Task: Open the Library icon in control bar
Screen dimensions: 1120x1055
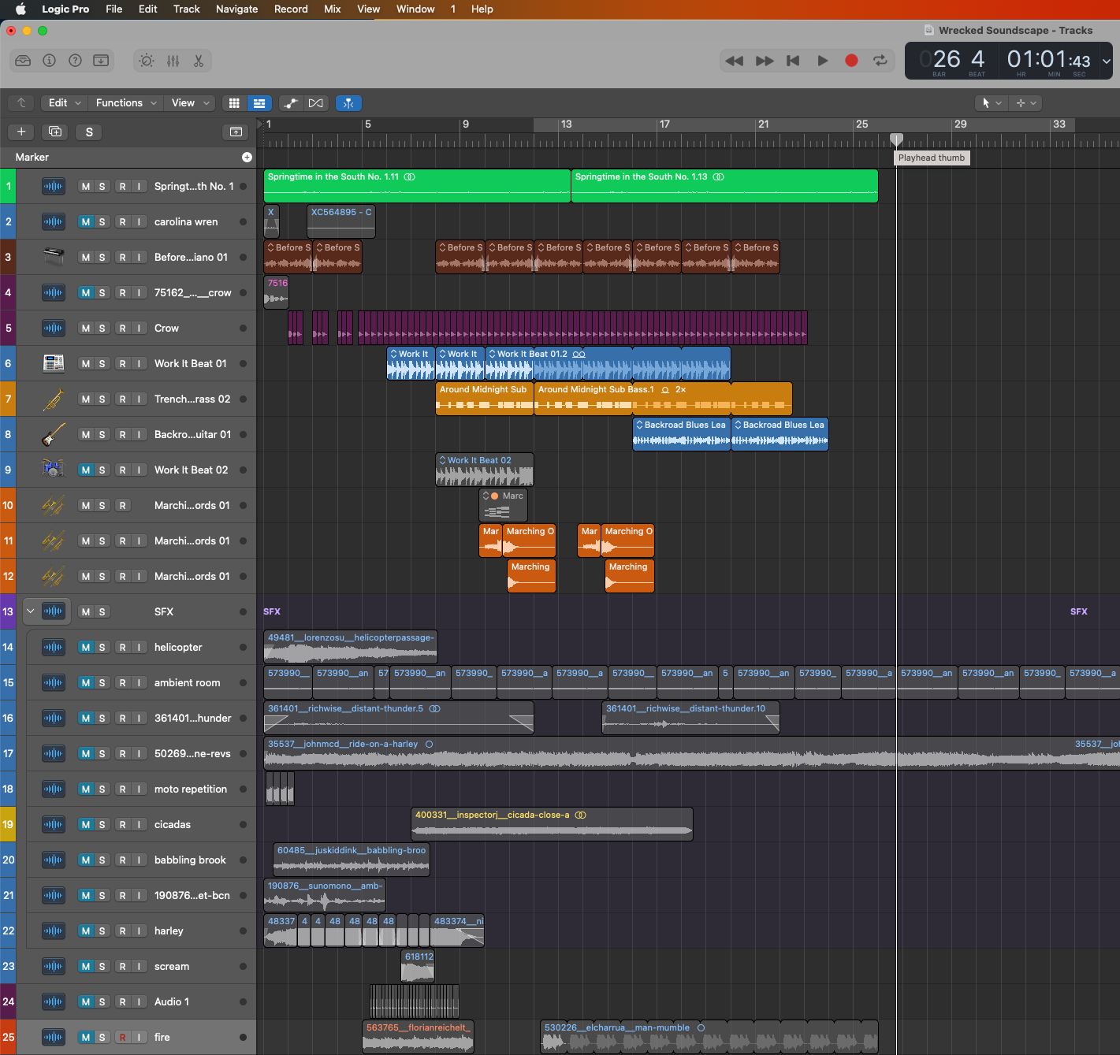Action: tap(23, 61)
